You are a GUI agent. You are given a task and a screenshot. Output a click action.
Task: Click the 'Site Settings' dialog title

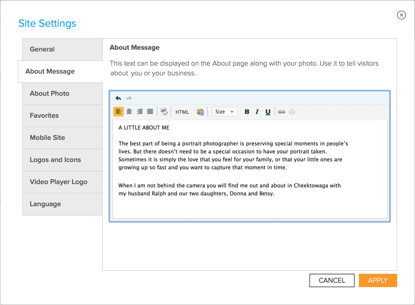coord(47,23)
